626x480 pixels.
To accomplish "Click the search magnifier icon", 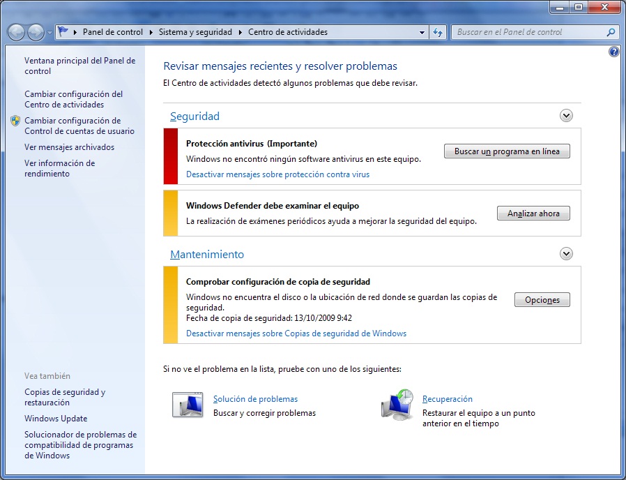I will (x=611, y=32).
